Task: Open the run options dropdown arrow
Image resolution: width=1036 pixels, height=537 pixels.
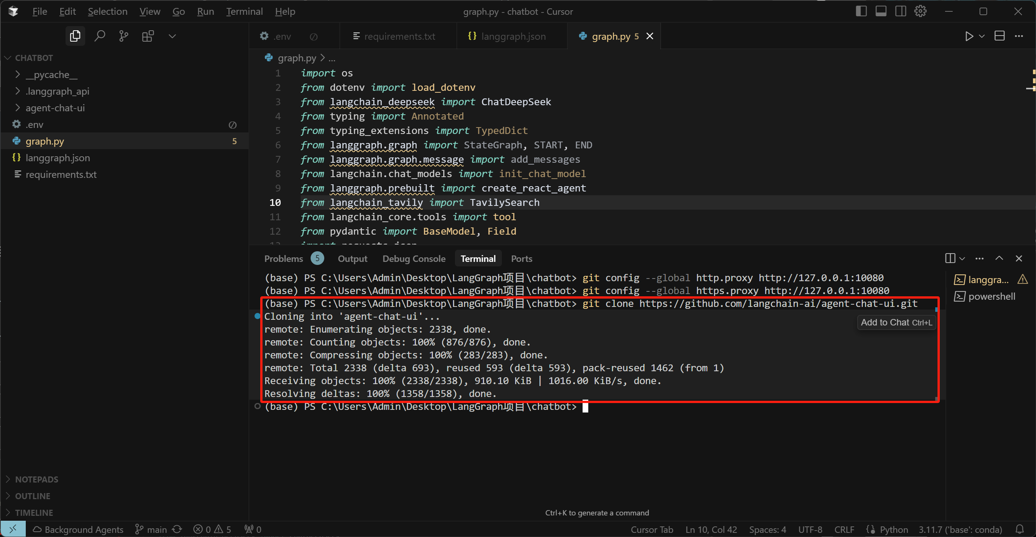Action: [982, 36]
